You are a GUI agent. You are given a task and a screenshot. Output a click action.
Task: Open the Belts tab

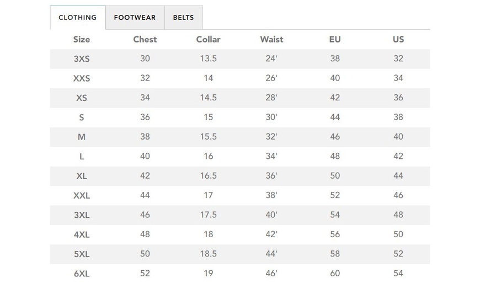click(x=183, y=18)
